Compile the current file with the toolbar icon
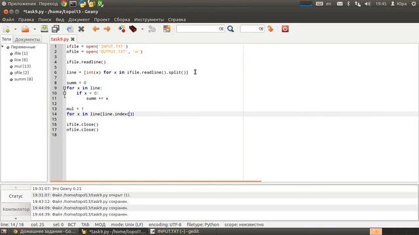The image size is (419, 235). 122,29
